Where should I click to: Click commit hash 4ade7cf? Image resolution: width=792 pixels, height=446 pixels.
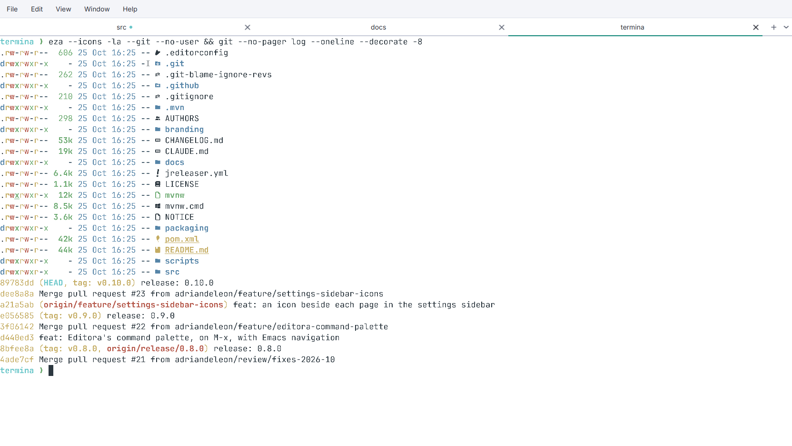click(17, 360)
